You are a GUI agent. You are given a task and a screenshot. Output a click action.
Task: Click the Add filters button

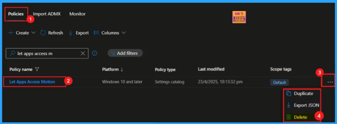click(x=125, y=53)
